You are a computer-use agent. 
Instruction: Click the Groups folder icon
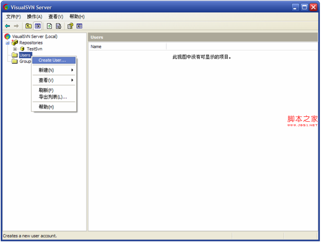click(14, 61)
